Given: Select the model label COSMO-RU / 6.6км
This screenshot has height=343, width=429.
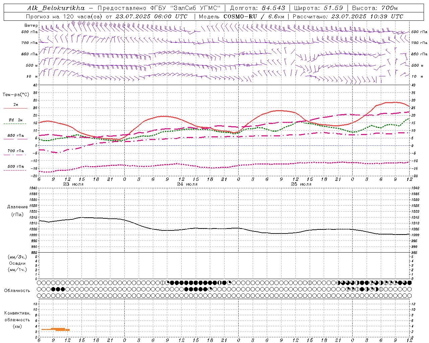Looking at the screenshot, I should [x=254, y=16].
